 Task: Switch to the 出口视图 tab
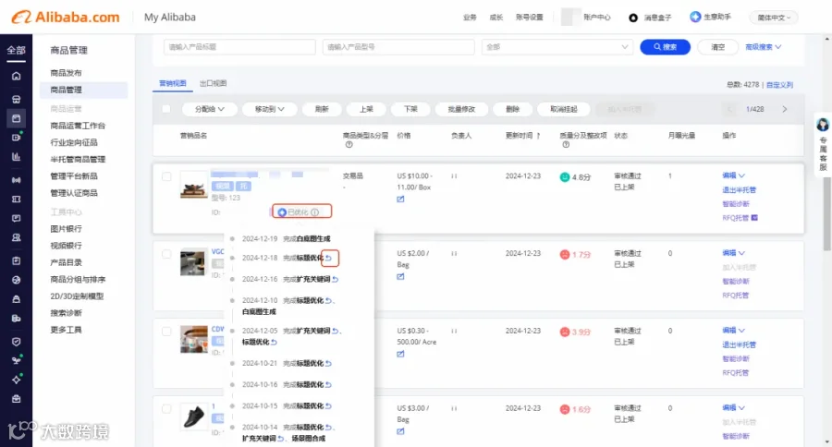pyautogui.click(x=213, y=83)
